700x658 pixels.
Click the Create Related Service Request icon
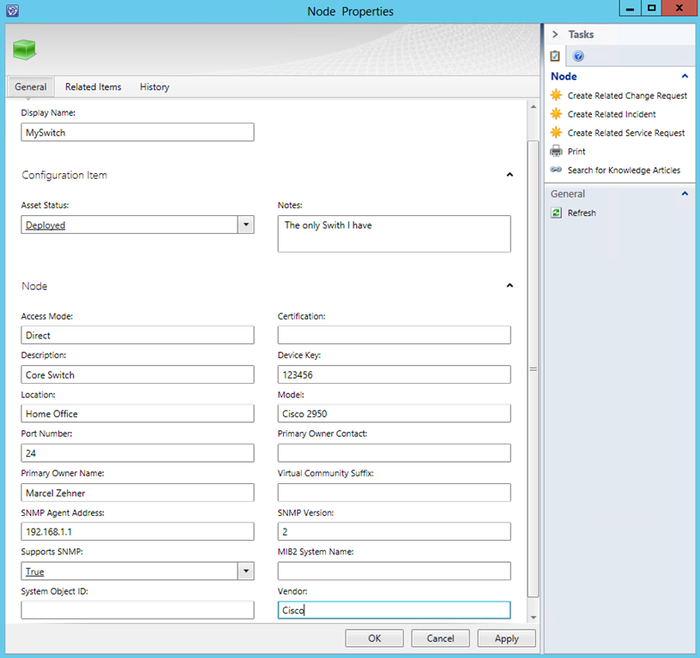tap(557, 133)
